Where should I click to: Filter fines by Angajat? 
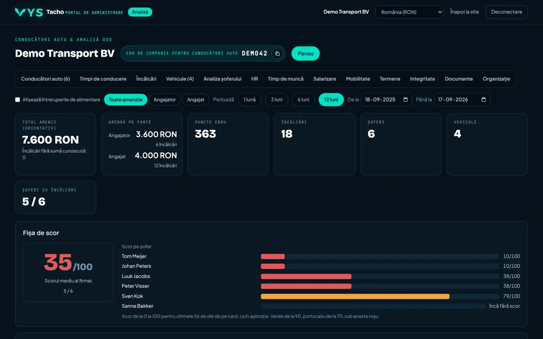(195, 100)
